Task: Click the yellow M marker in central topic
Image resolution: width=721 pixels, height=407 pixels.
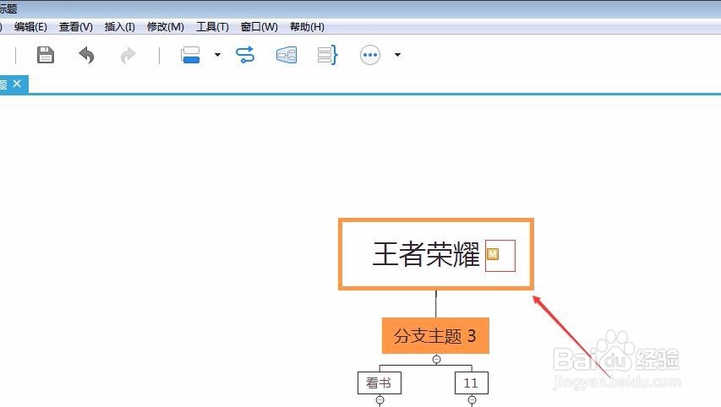Action: pos(493,254)
